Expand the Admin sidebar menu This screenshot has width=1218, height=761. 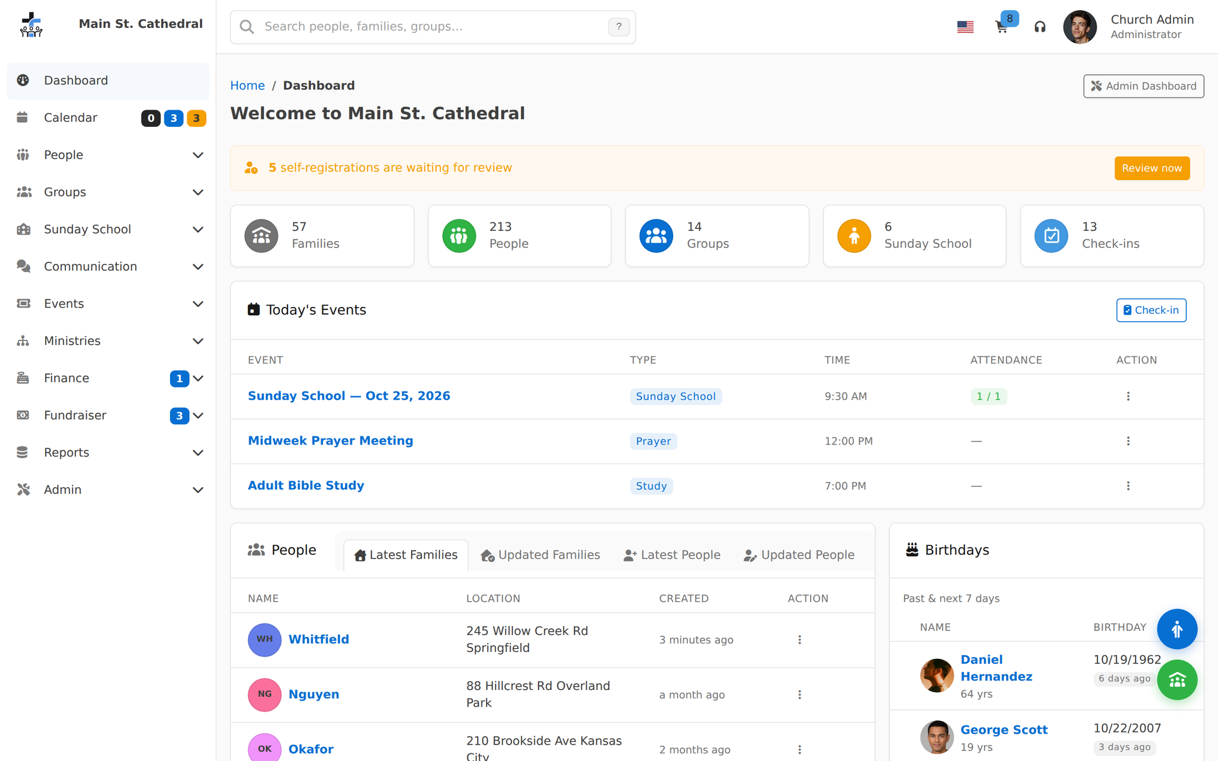pos(108,490)
